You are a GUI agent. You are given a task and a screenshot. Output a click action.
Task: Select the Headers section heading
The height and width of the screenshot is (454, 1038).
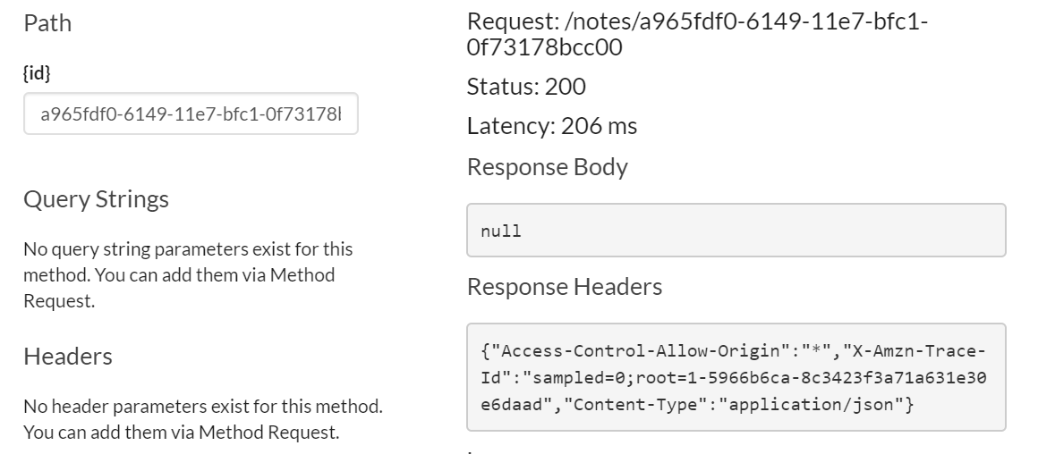[x=68, y=357]
